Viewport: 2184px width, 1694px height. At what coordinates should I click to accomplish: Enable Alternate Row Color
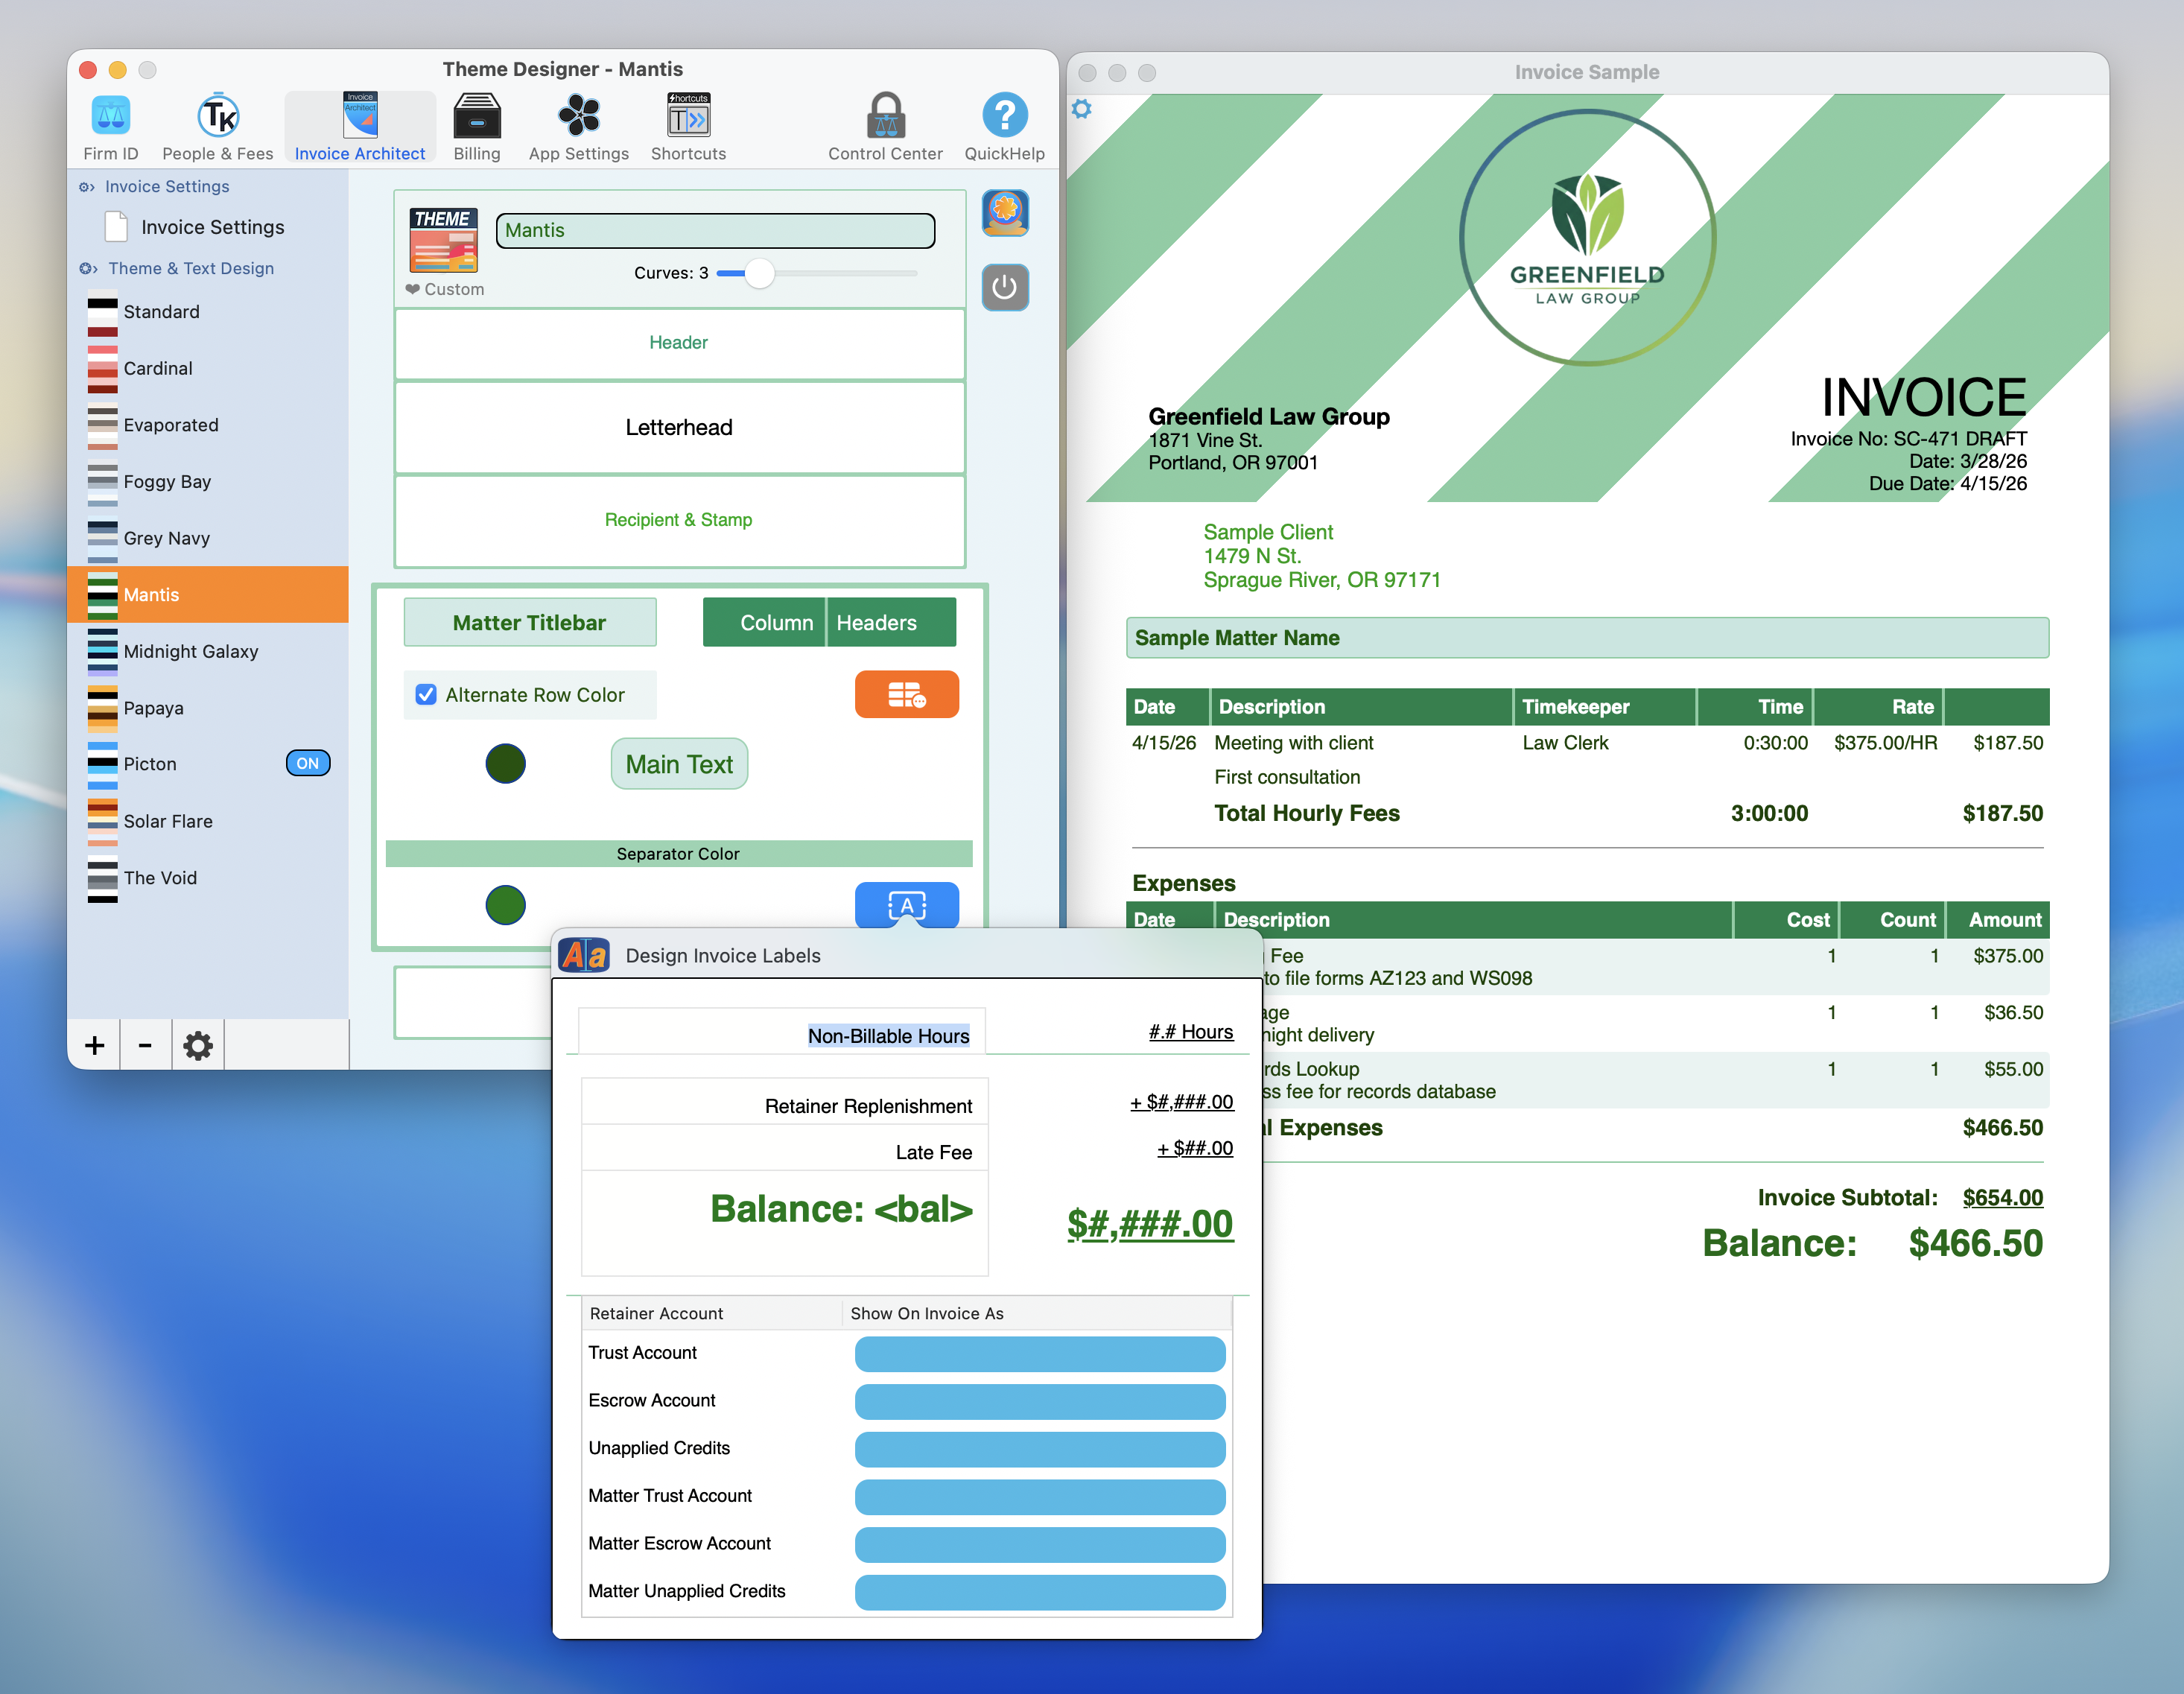pyautogui.click(x=426, y=693)
